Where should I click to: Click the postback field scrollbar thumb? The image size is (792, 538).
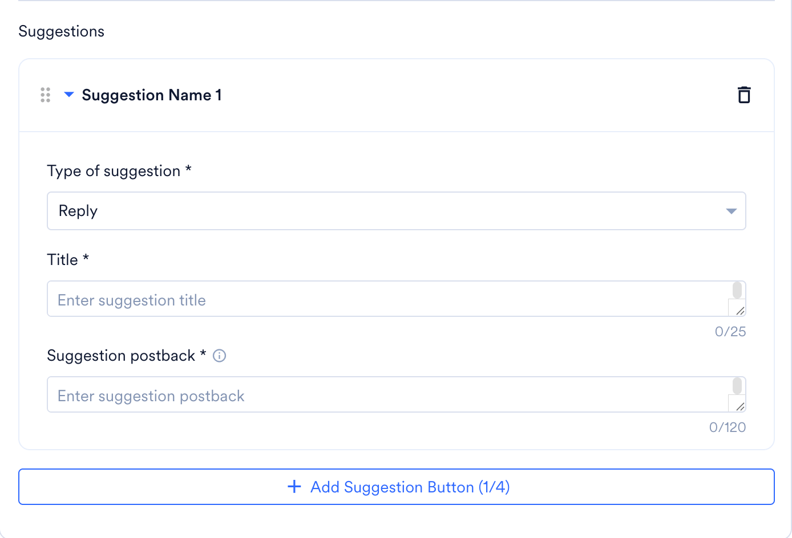pyautogui.click(x=737, y=385)
